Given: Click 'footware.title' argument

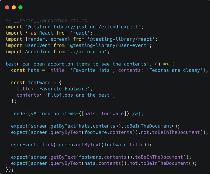Looking at the screenshot, I should coord(124,145).
